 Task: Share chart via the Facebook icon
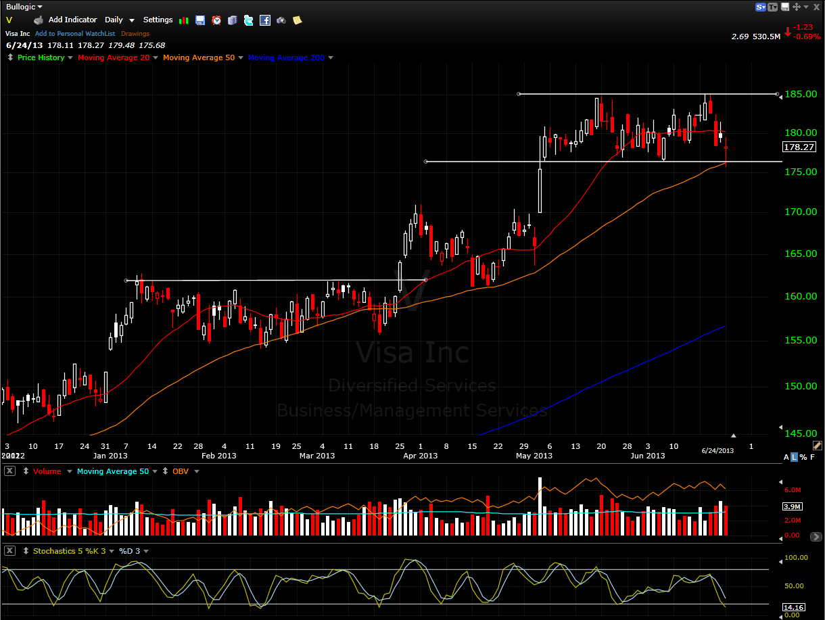coord(265,20)
